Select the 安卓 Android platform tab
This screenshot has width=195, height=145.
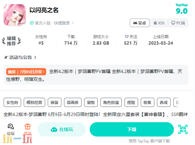(x=139, y=23)
